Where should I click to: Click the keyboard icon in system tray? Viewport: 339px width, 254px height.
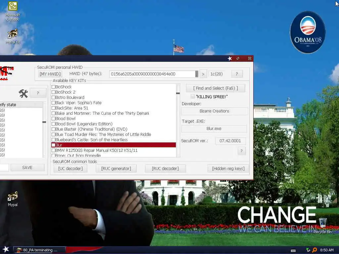coord(293,251)
